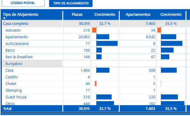Click the orange Chalet growth bar

click(x=95, y=84)
